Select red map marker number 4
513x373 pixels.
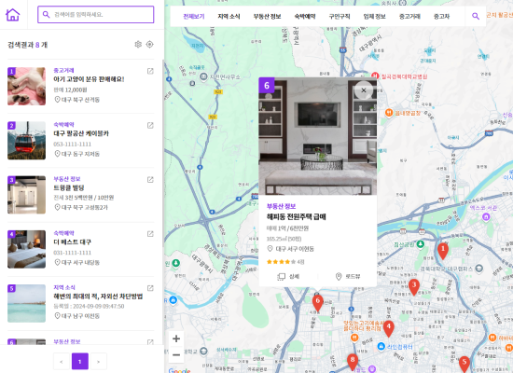tap(388, 328)
